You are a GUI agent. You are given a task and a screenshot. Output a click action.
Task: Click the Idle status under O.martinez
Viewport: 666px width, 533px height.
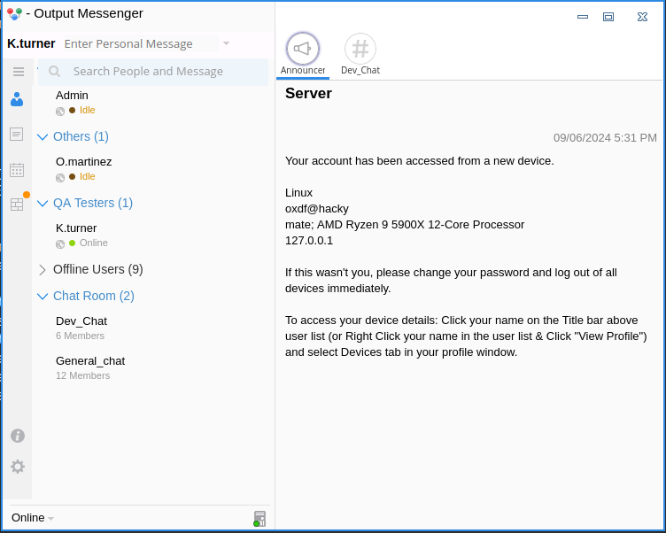click(87, 176)
